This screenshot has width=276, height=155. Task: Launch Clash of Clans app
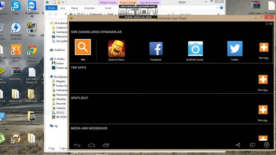[116, 49]
